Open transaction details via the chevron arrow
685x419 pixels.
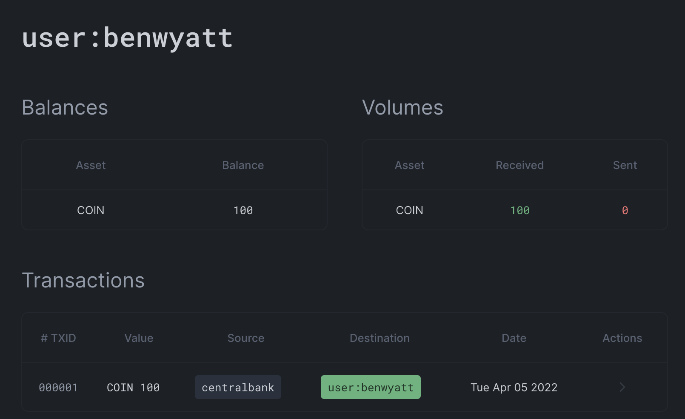(622, 387)
